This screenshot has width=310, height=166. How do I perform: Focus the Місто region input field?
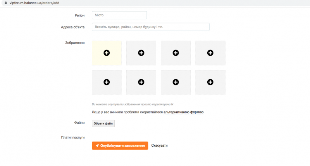pyautogui.click(x=119, y=15)
